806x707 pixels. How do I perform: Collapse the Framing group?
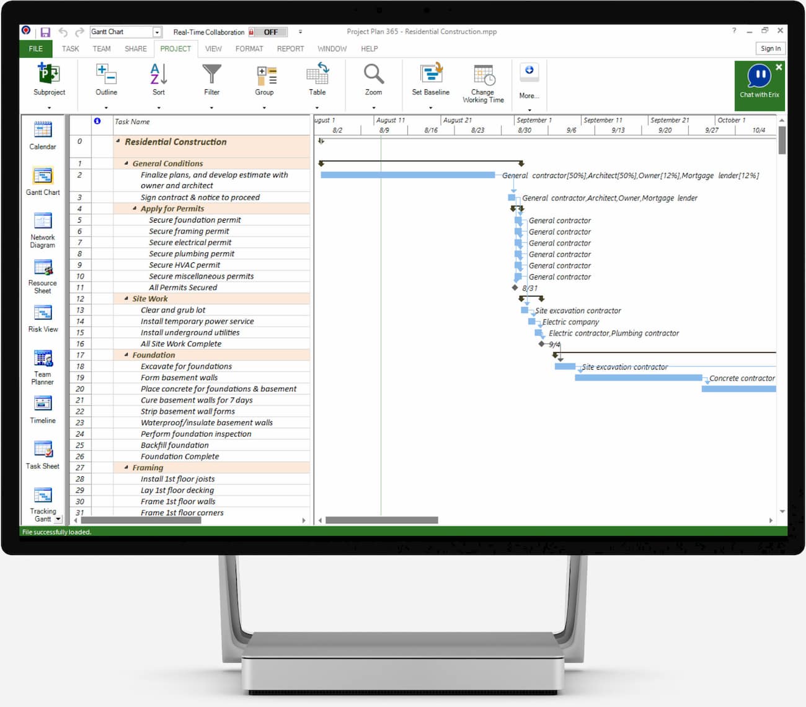[x=126, y=468]
